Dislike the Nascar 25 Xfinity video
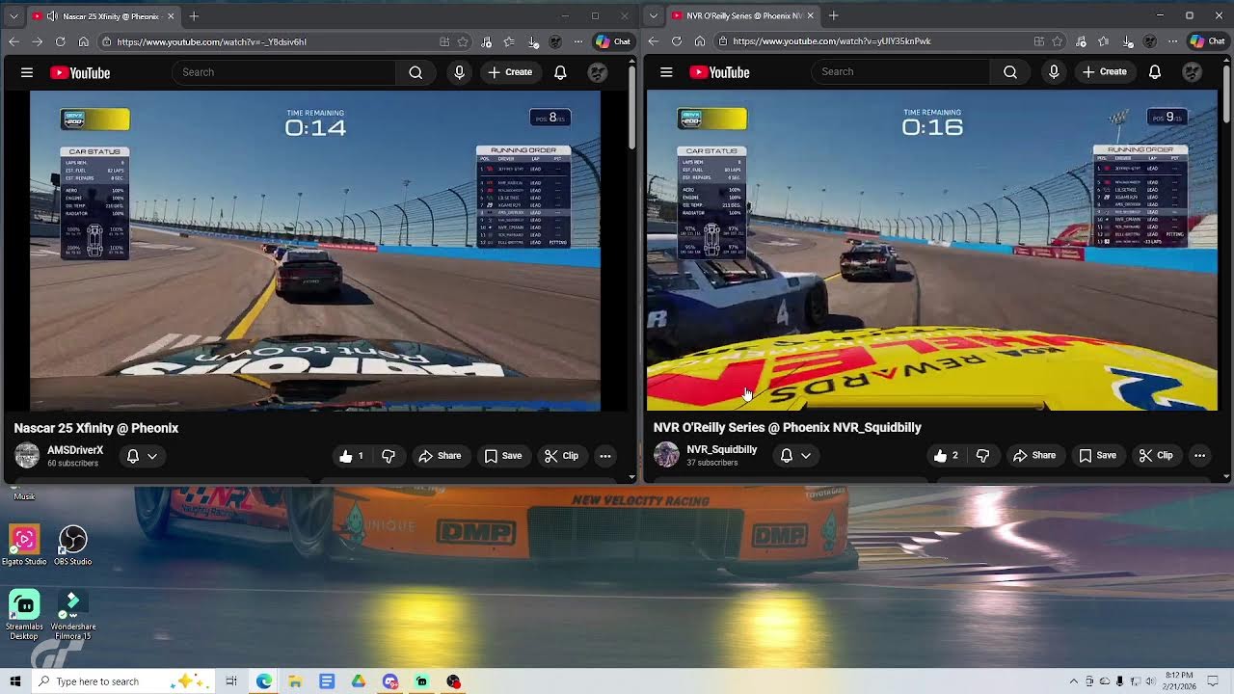 389,456
